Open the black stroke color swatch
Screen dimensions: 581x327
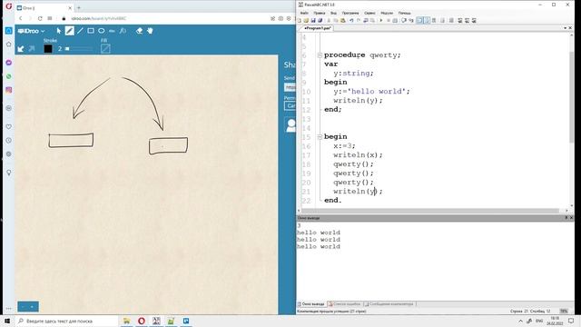tap(48, 48)
